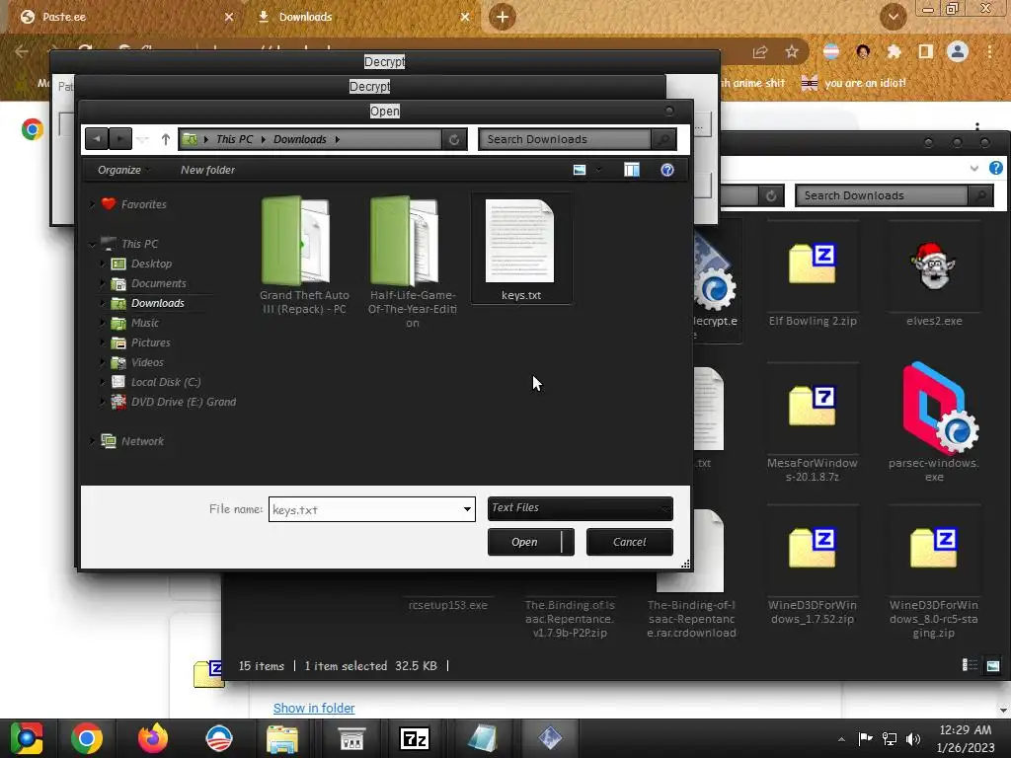Select Music in navigation tree
The width and height of the screenshot is (1011, 758).
click(144, 323)
